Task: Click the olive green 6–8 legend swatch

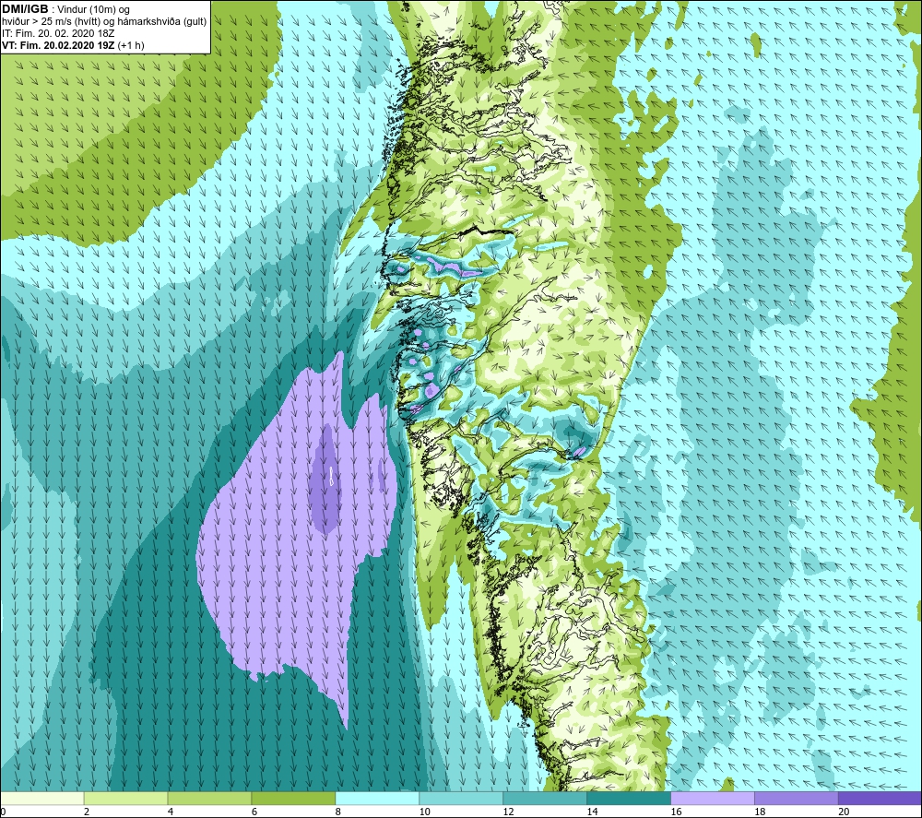Action: point(293,798)
